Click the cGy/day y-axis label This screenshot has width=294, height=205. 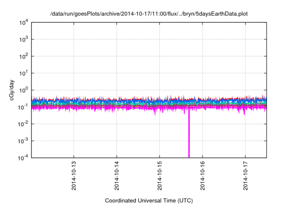click(x=12, y=90)
